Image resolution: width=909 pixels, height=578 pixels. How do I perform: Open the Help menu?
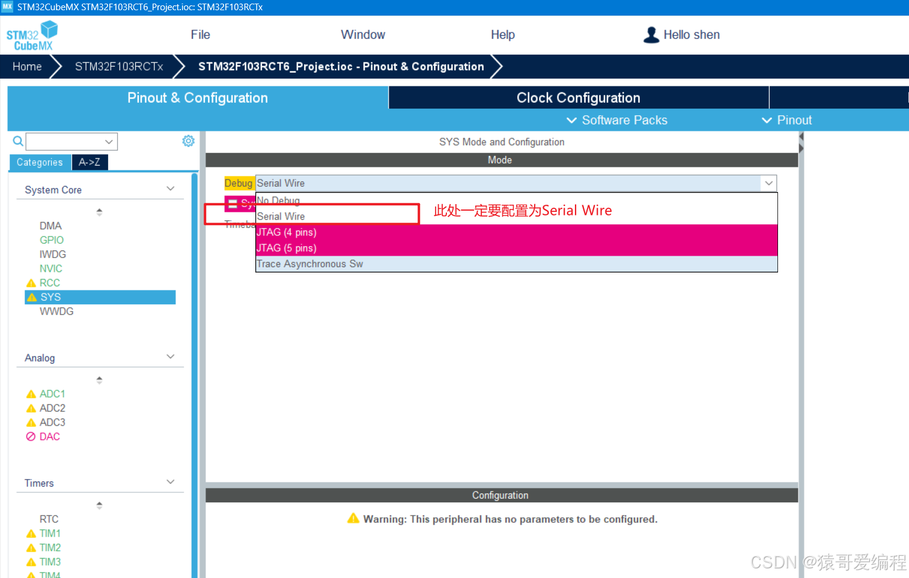(503, 35)
